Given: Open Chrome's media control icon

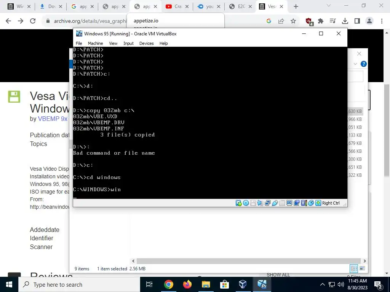Looking at the screenshot, I should coord(332,21).
